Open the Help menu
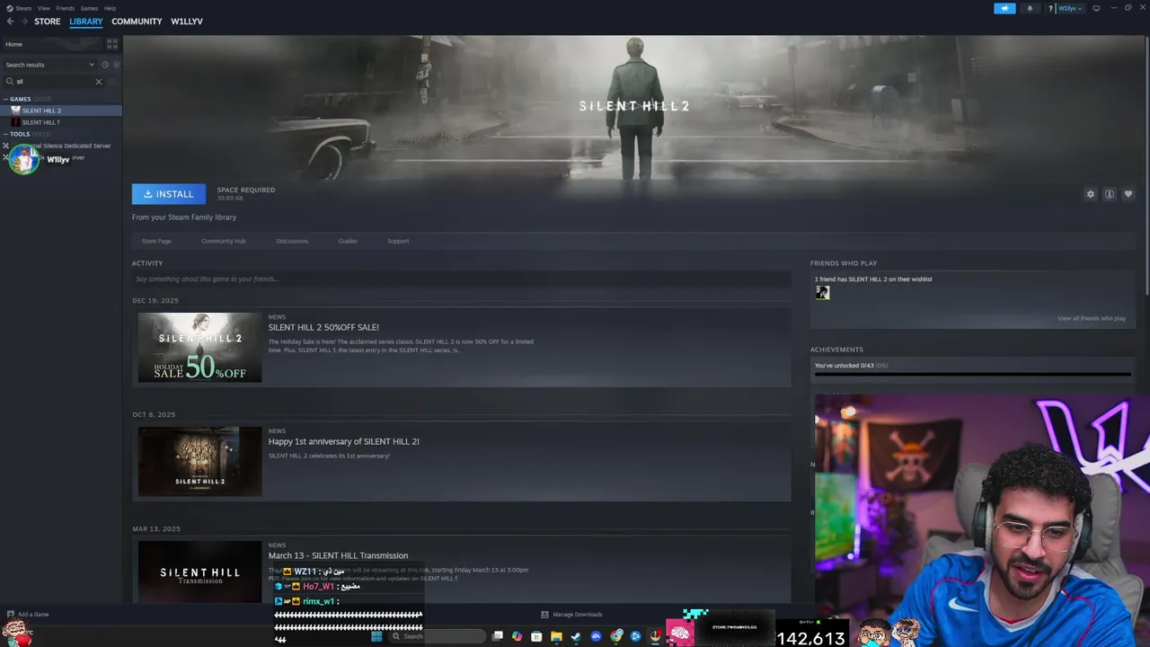The height and width of the screenshot is (647, 1150). coord(110,8)
